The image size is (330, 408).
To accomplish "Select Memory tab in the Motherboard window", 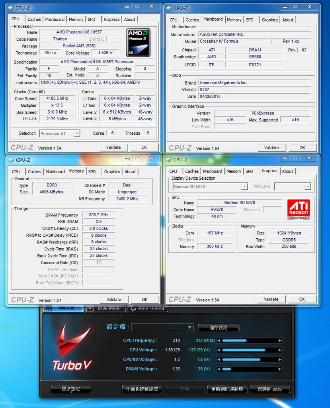I will pyautogui.click(x=234, y=20).
